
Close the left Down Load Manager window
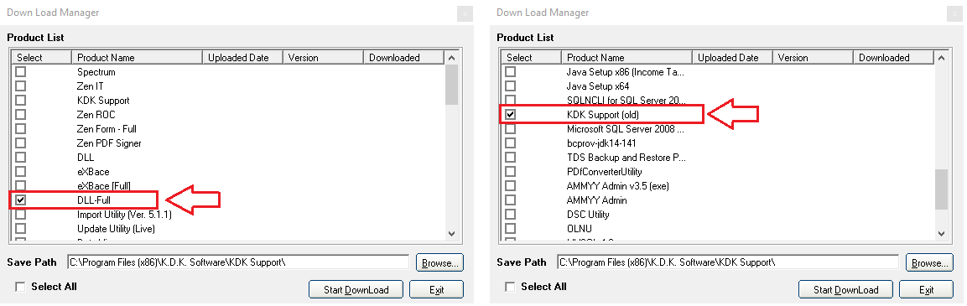pos(465,13)
